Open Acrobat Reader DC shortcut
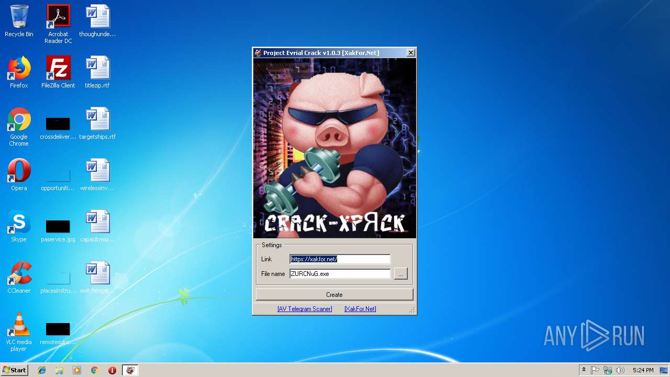The height and width of the screenshot is (377, 670). click(58, 24)
